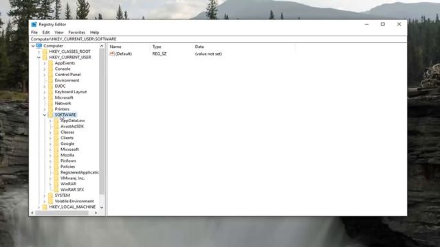Click the Policies folder icon
The width and height of the screenshot is (440, 247).
point(56,166)
